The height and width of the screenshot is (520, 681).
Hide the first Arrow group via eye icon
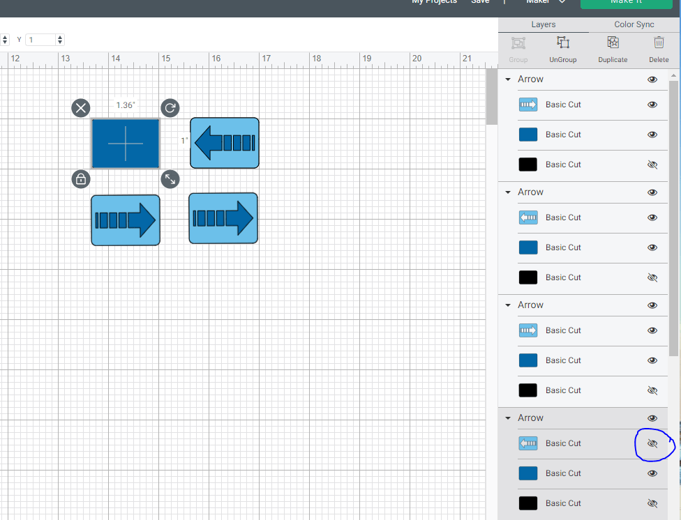click(x=652, y=79)
